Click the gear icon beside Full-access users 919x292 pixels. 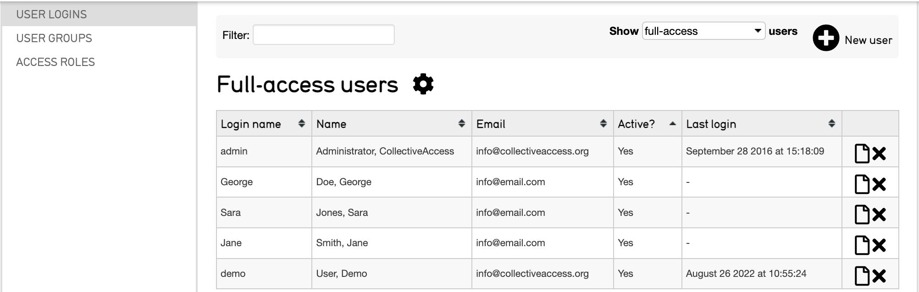423,84
